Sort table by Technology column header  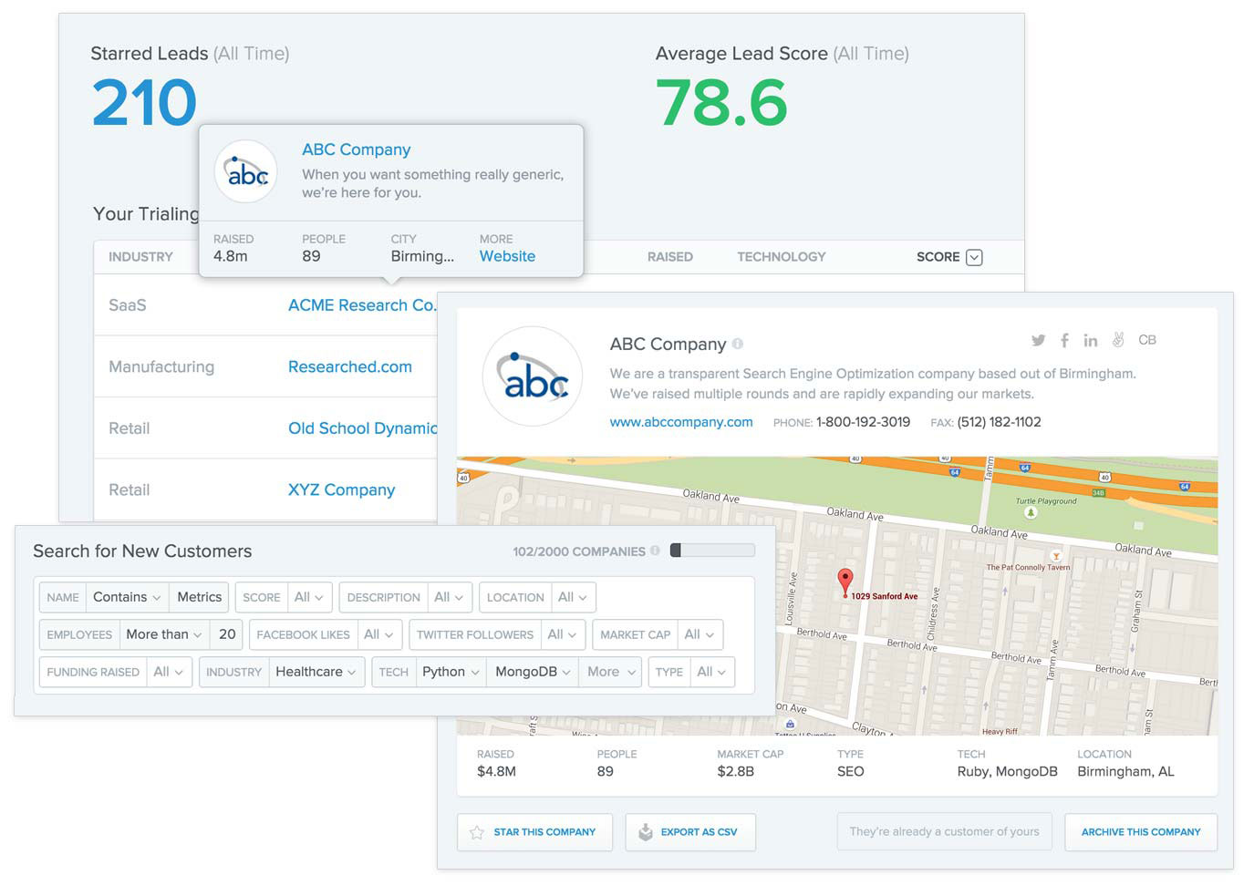coord(781,257)
